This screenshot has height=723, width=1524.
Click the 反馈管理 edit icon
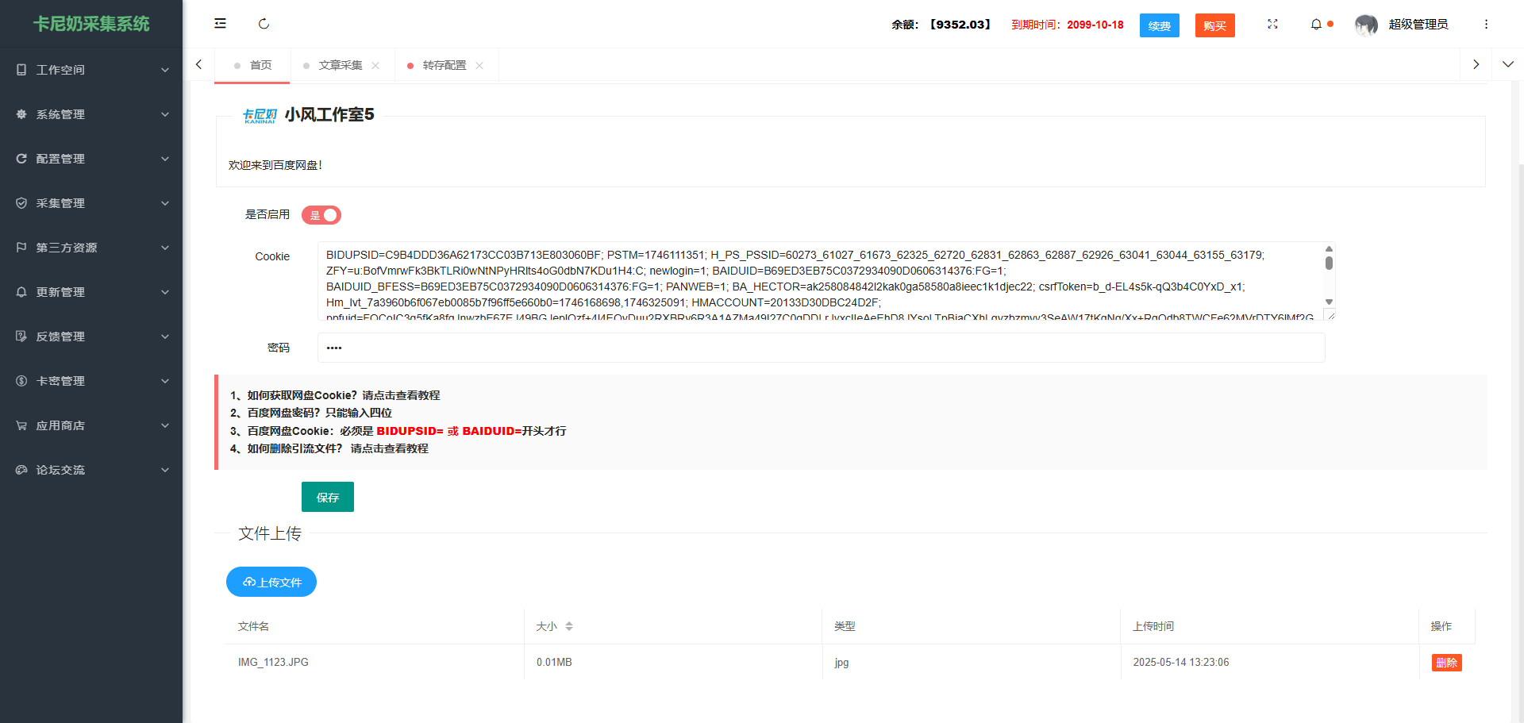[21, 337]
